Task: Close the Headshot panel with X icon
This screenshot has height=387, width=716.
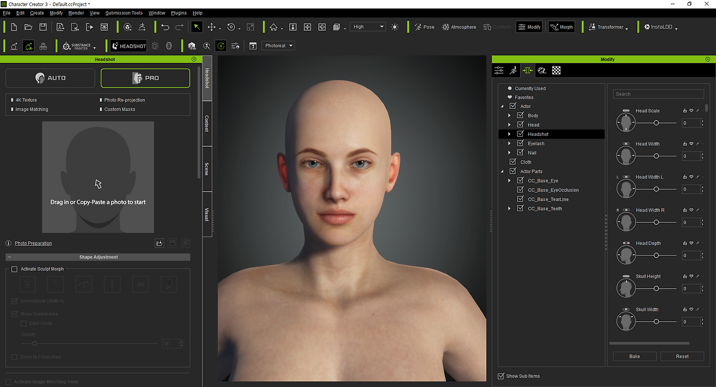Action: 194,59
